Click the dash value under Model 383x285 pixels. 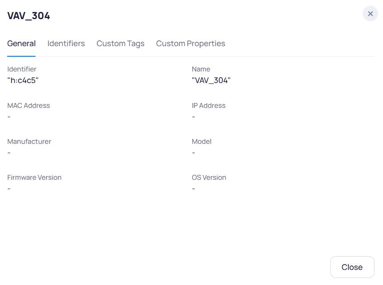pos(193,153)
